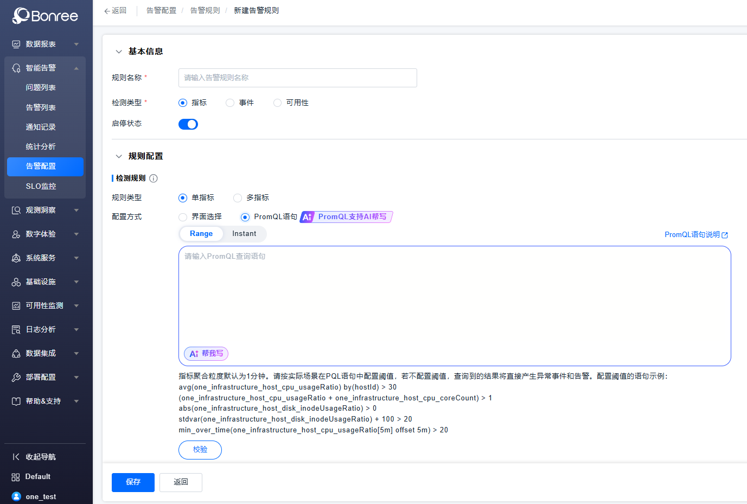Switch to the Instant query tab

[x=244, y=233]
